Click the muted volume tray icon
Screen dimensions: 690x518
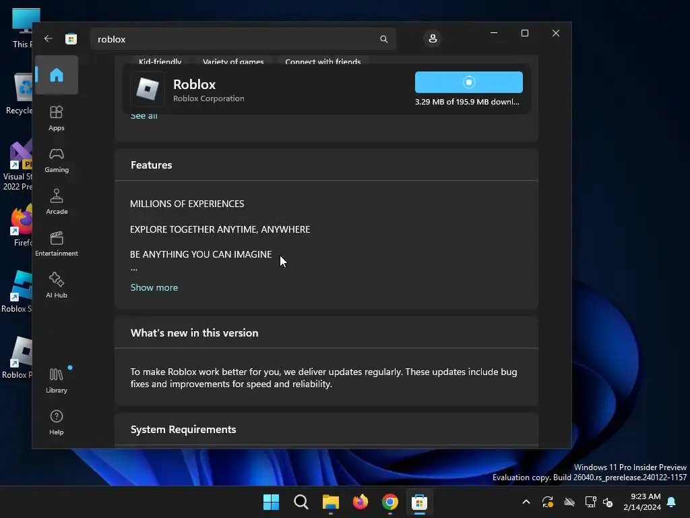(608, 502)
